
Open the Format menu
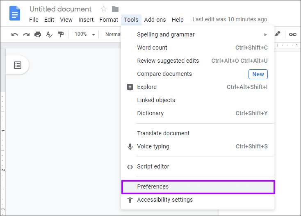point(109,20)
